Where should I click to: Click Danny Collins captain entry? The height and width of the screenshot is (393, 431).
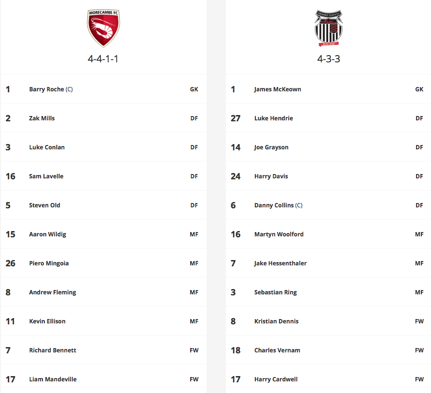click(x=278, y=205)
